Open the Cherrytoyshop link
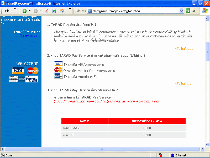 tap(30, 36)
